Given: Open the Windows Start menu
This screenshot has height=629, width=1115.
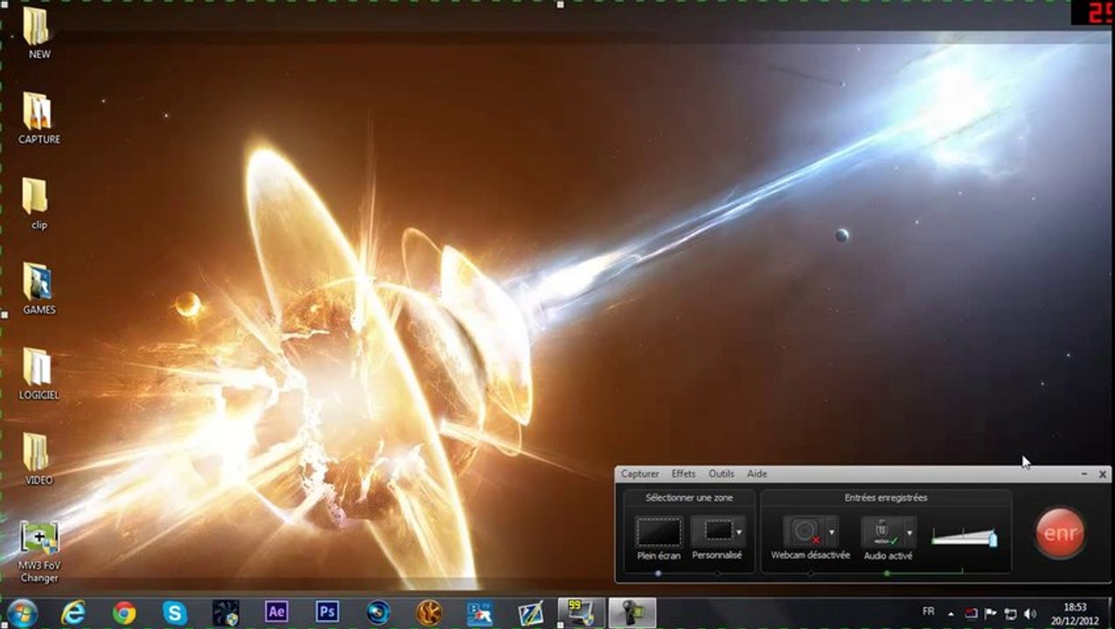Looking at the screenshot, I should point(22,612).
